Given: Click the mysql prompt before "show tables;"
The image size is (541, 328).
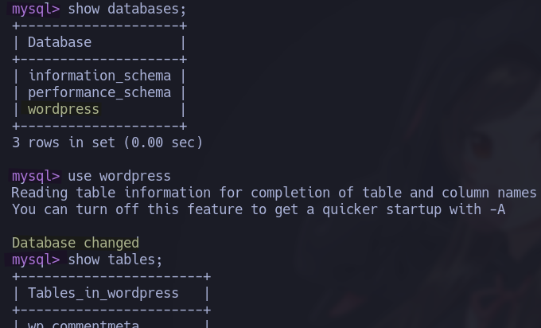Looking at the screenshot, I should pyautogui.click(x=35, y=260).
